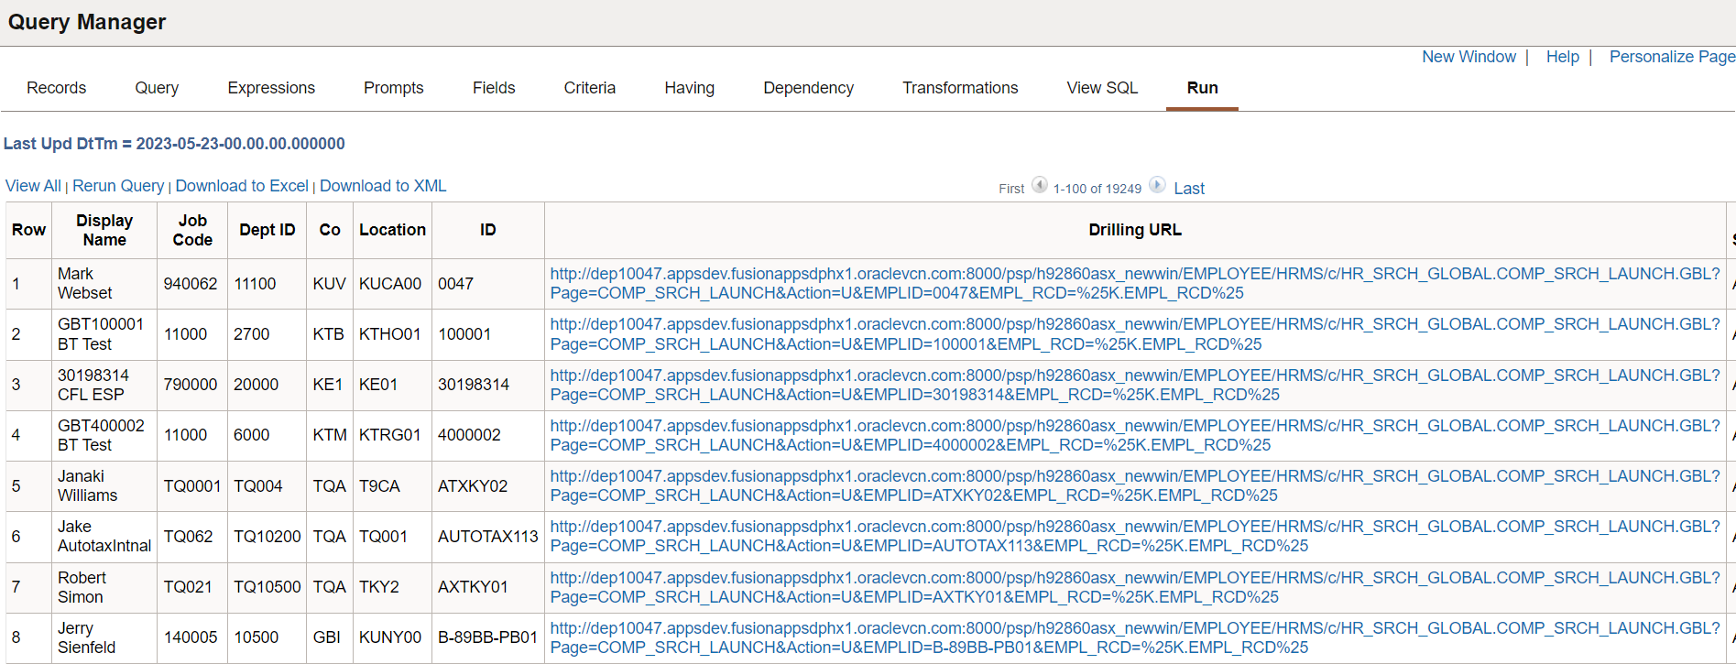This screenshot has width=1736, height=664.
Task: Click the Personalize Page link
Action: [1671, 57]
